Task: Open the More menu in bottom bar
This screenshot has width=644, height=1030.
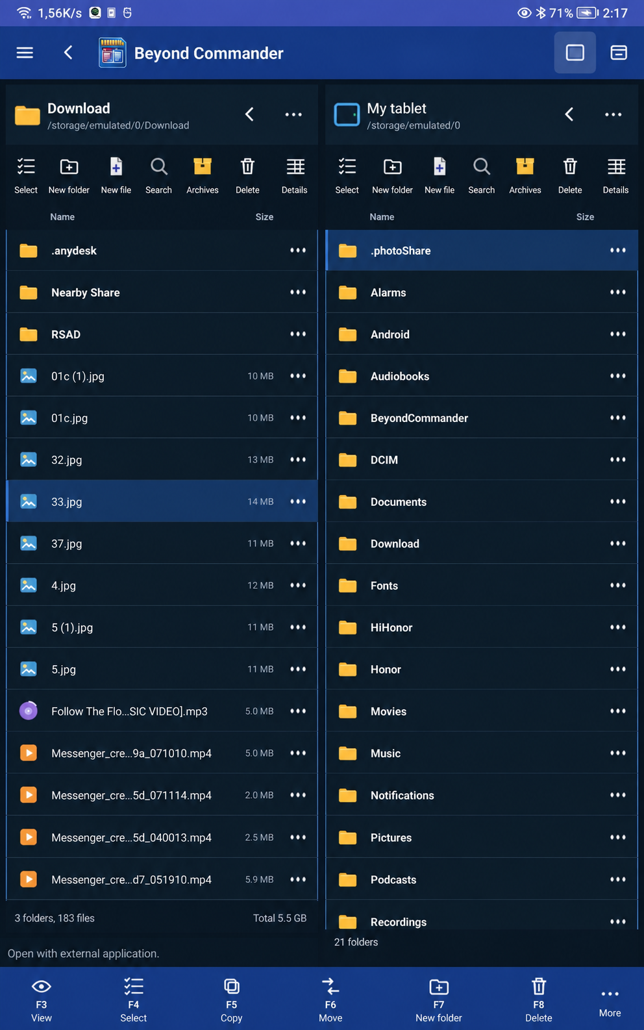Action: (x=610, y=1003)
